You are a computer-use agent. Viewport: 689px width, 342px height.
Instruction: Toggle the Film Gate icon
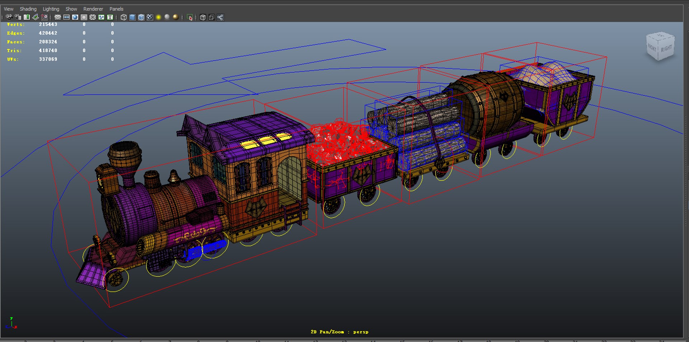(66, 17)
